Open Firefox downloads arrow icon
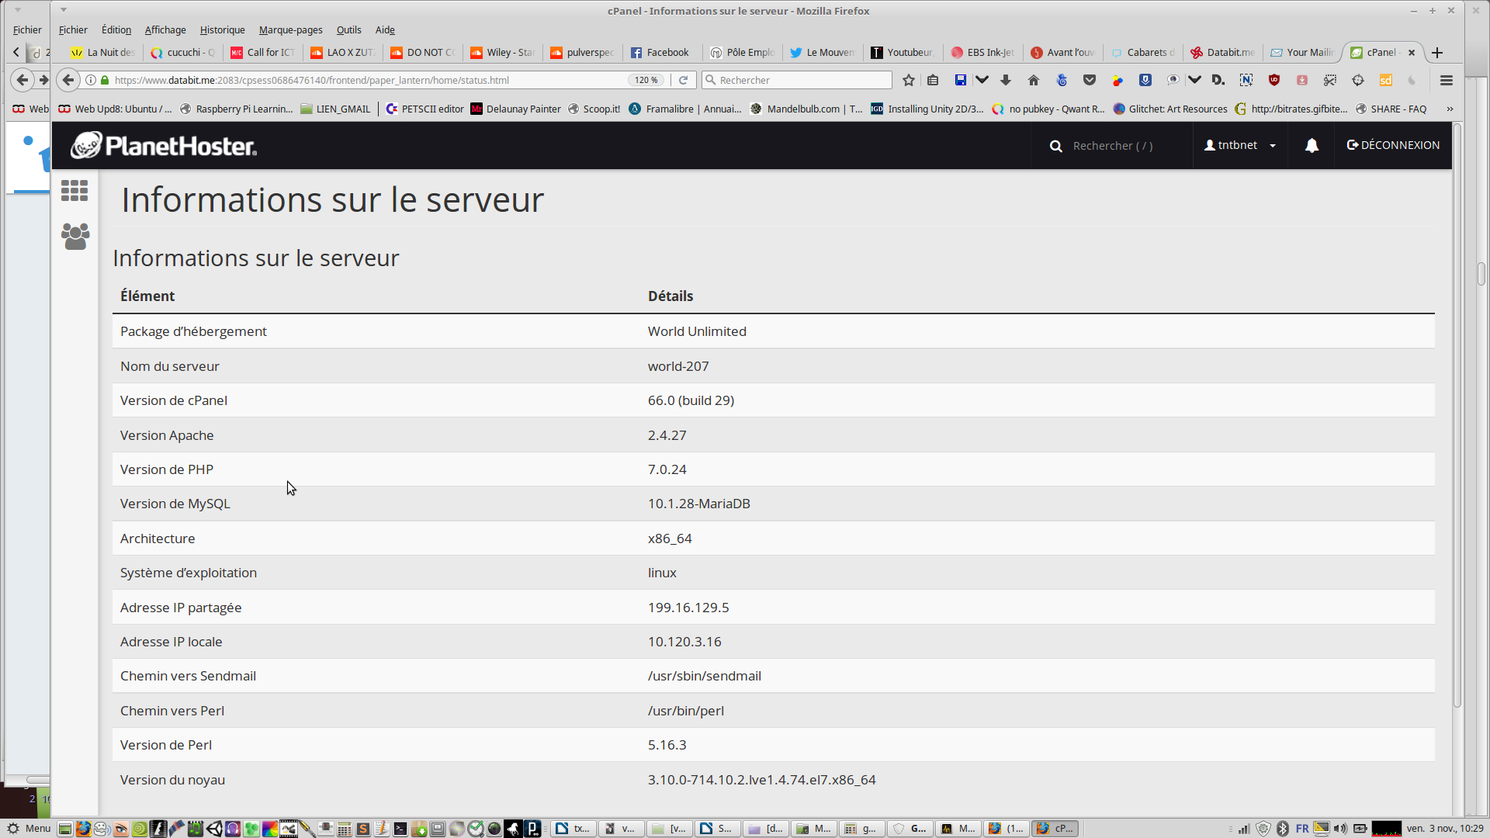This screenshot has width=1490, height=838. [x=1006, y=80]
